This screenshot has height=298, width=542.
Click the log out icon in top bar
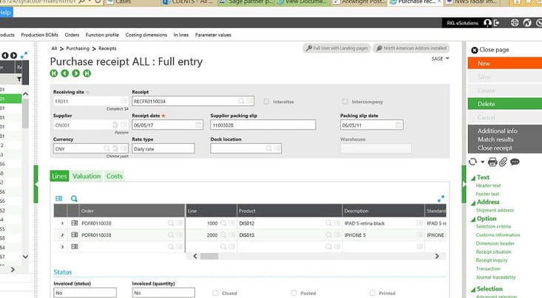pos(497,23)
